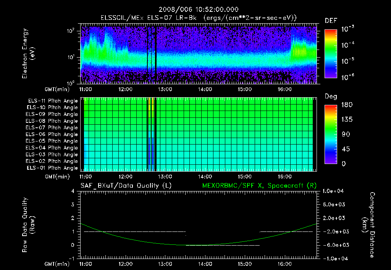The width and height of the screenshot is (391, 270).
Task: Select the 10^-3 DEF scale value
Action: (x=347, y=29)
